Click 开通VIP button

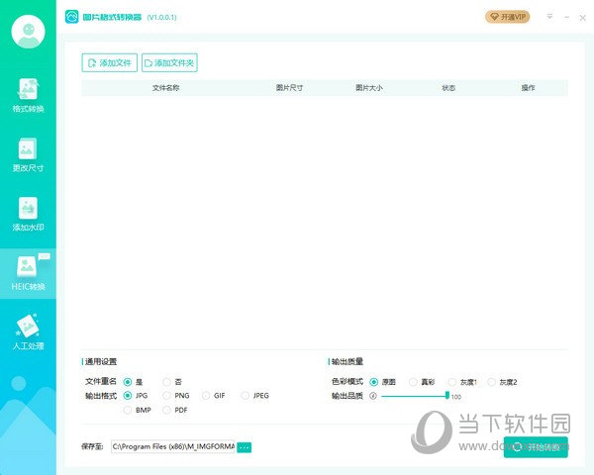coord(507,17)
